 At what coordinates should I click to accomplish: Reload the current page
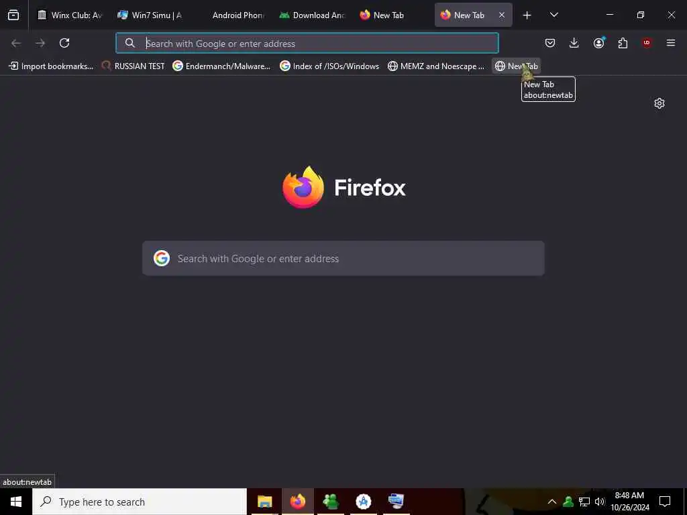pyautogui.click(x=64, y=43)
